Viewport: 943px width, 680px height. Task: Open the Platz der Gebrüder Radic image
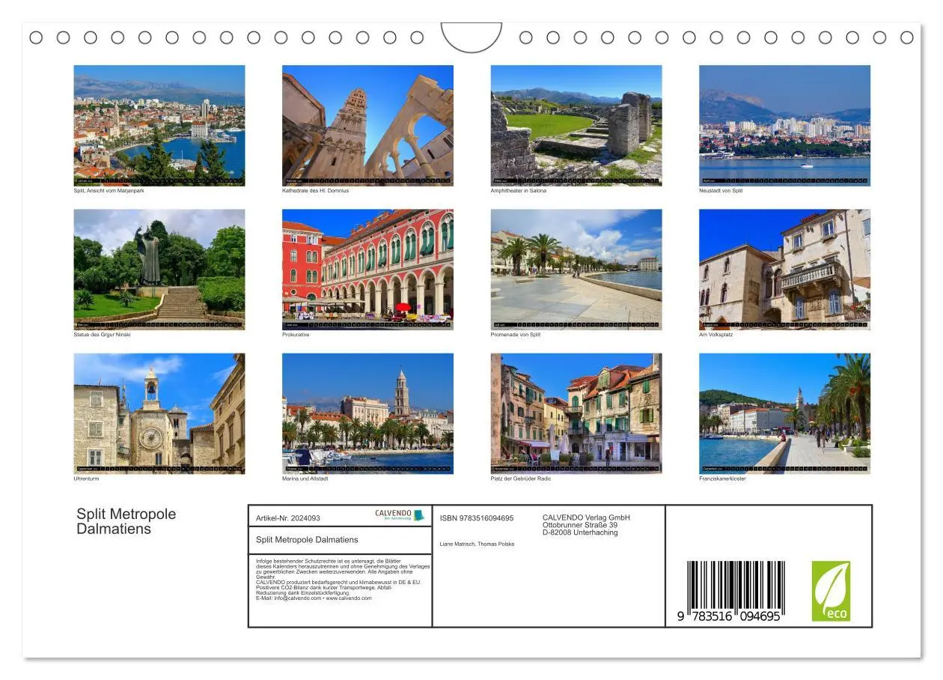(576, 412)
